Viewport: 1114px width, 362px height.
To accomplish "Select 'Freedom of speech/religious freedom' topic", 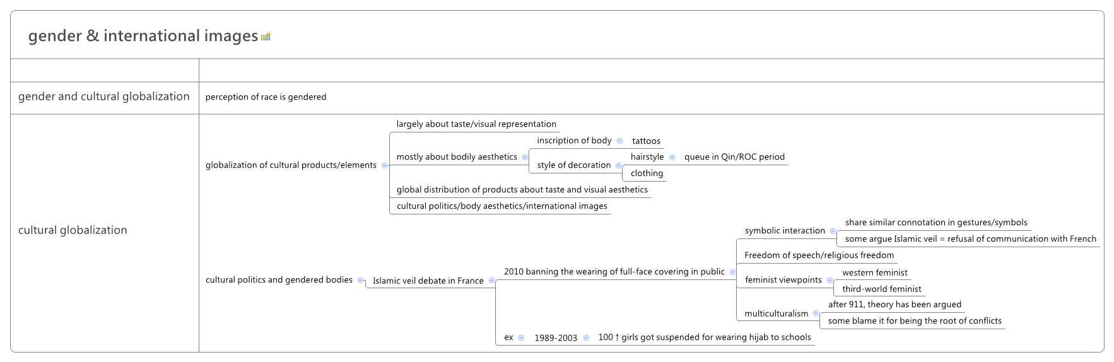I will [819, 255].
